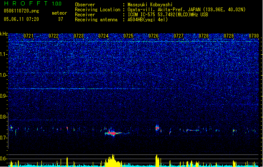Click the date stamp 05.06.11 07:20
Screen dimensions: 263x167
point(21,19)
